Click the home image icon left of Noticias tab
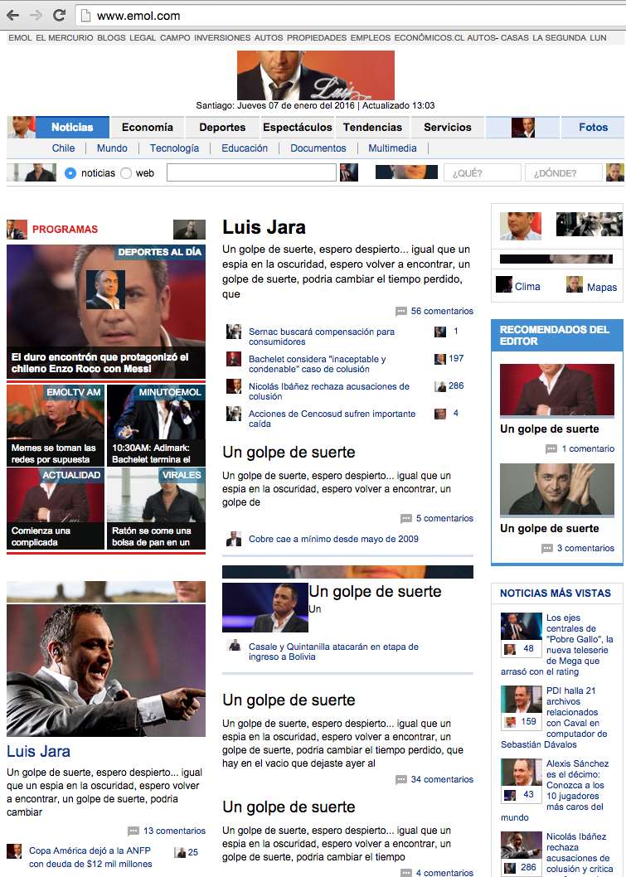This screenshot has width=626, height=877. click(x=22, y=127)
